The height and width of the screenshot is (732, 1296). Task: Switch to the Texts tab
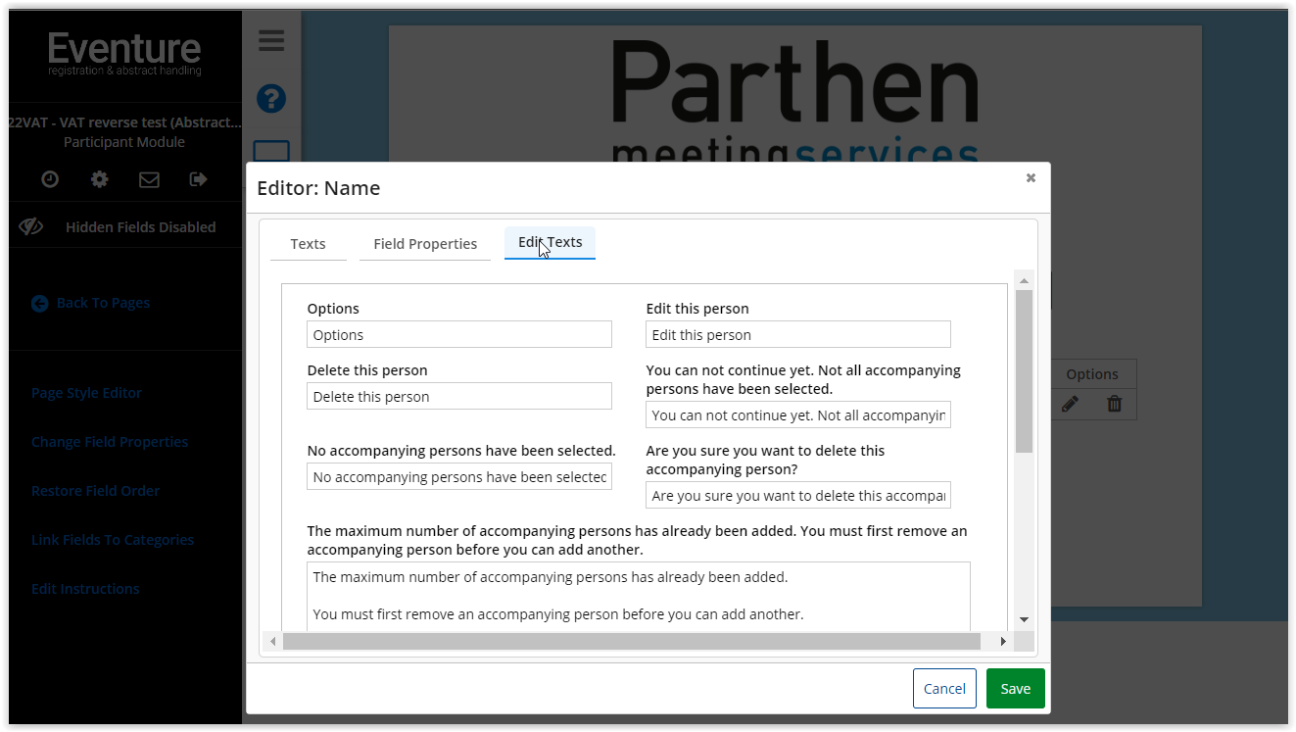coord(308,244)
